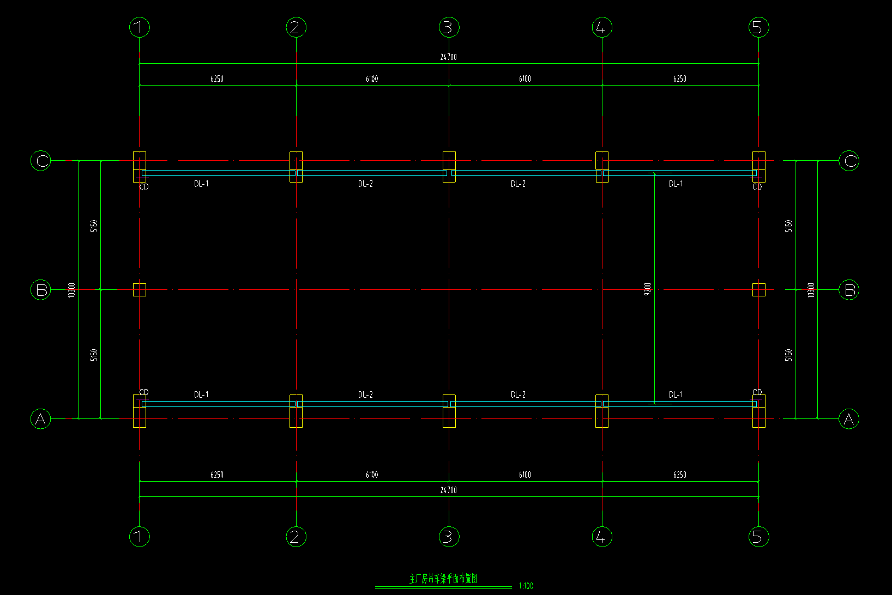Pick grid bubble 2 in the top row
892x595 pixels.
coord(296,27)
